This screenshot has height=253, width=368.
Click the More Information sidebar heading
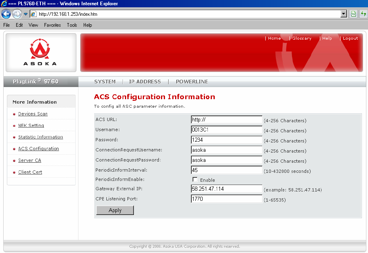(x=34, y=102)
